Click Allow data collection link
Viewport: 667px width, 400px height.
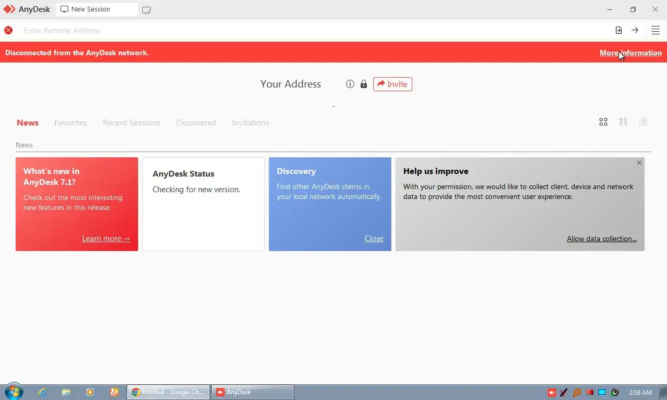[602, 239]
